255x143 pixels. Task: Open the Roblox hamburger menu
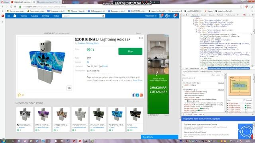click(x=9, y=16)
